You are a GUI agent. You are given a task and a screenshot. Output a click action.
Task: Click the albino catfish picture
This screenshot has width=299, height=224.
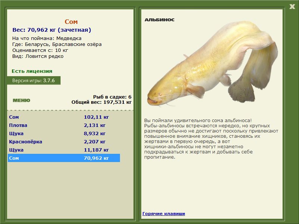tap(213, 64)
